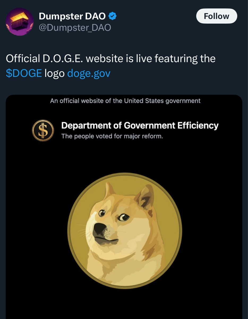Click the Shiba Inu Dogecoin emblem

125,230
